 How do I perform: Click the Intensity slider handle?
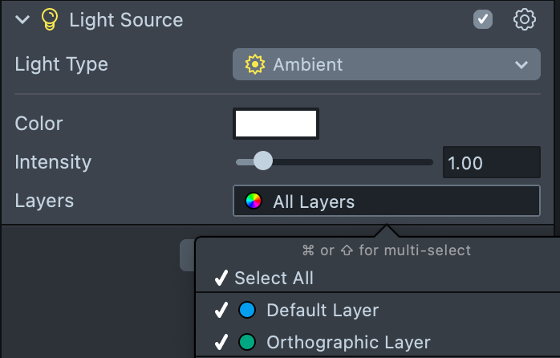click(x=262, y=162)
